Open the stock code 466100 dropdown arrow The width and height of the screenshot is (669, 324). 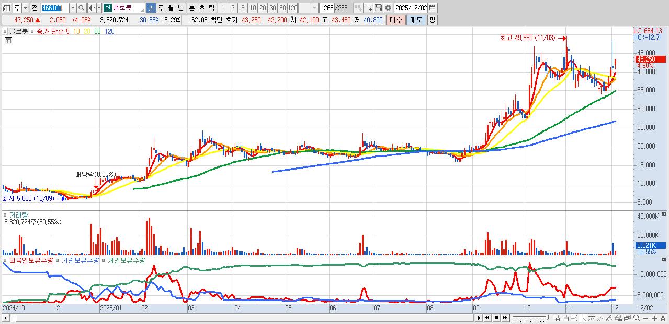pyautogui.click(x=73, y=8)
